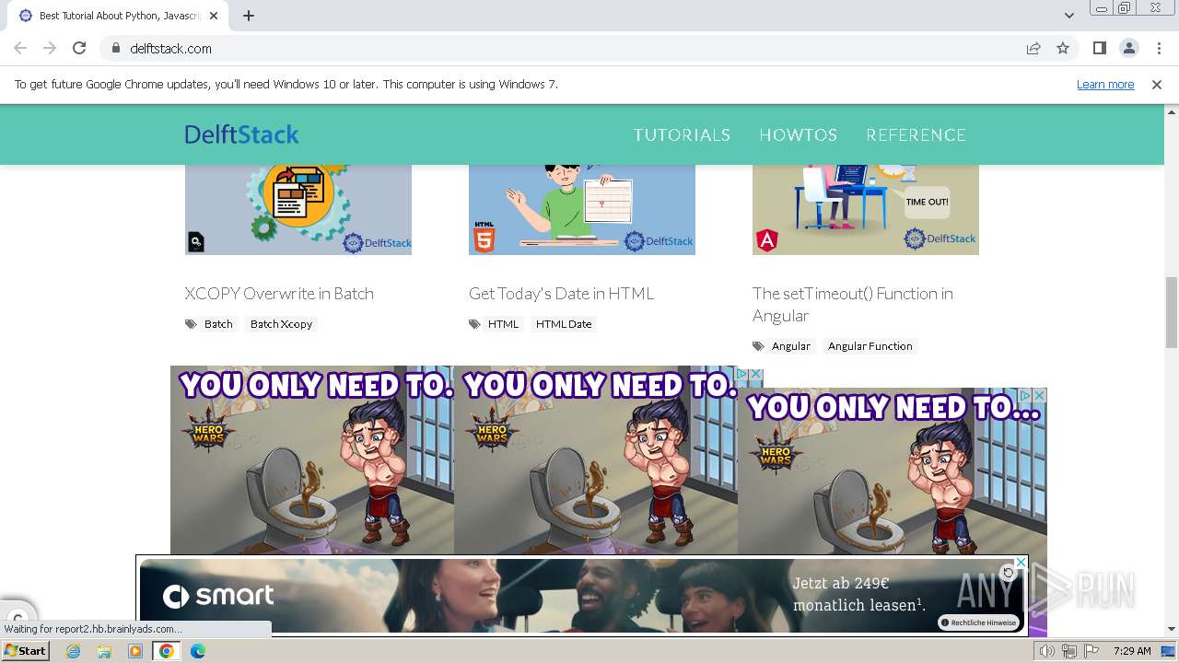Click the tags icon beside Angular

coord(758,346)
